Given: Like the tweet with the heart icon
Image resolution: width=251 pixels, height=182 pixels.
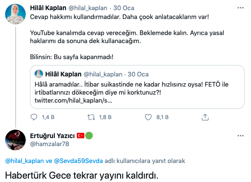Looking at the screenshot, I should point(148,117).
